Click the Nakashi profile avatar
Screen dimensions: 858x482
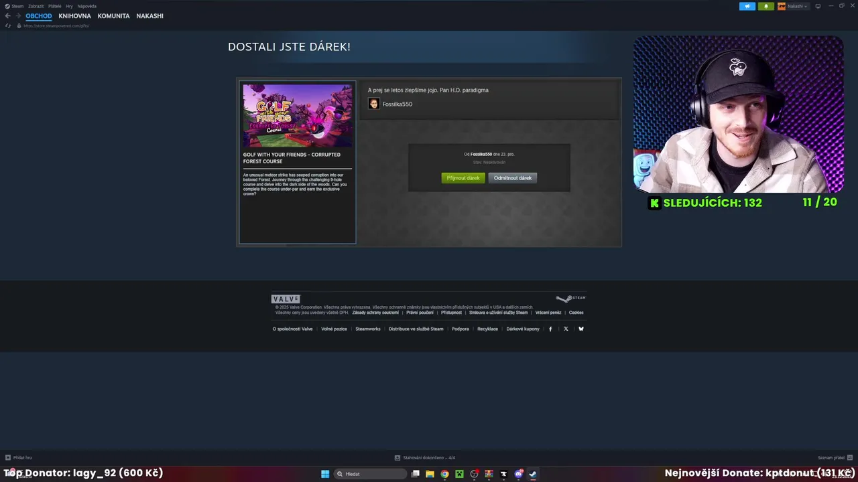(782, 6)
